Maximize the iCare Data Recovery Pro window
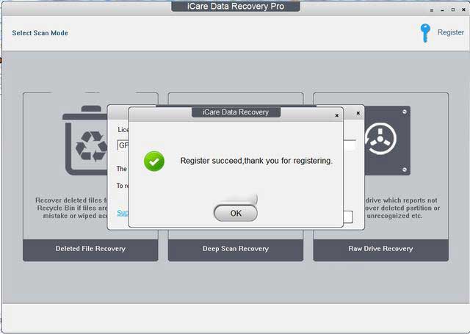This screenshot has width=470, height=334. click(x=453, y=10)
